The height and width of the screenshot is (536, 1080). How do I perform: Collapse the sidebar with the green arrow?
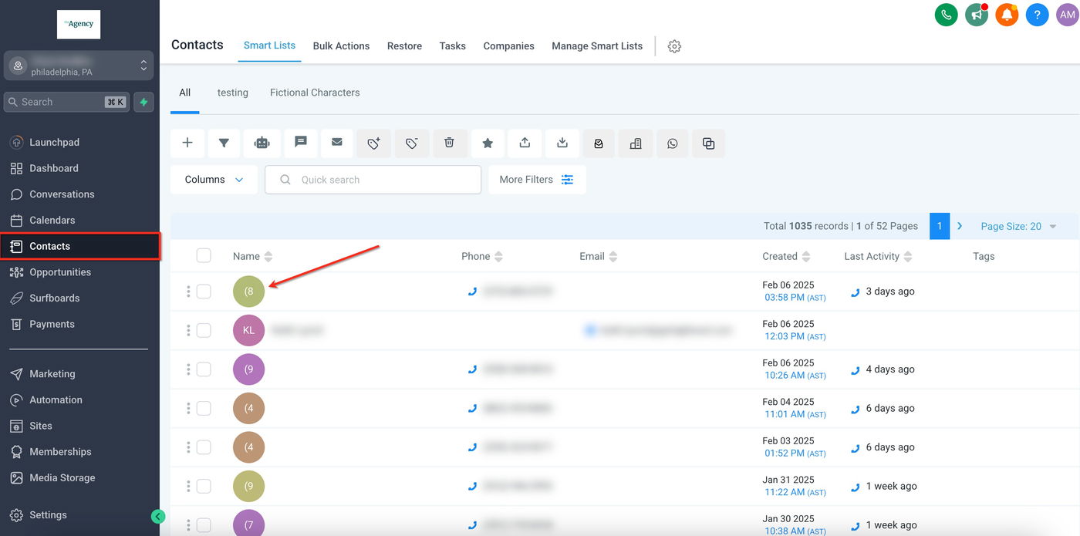[x=158, y=517]
